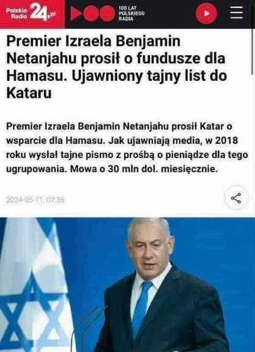Viewport: 255px width, 352px height.
Task: Click the page scrollbar thumb on right edge
Action: [253, 51]
